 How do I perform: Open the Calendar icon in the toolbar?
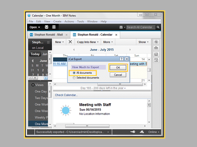click(54, 27)
